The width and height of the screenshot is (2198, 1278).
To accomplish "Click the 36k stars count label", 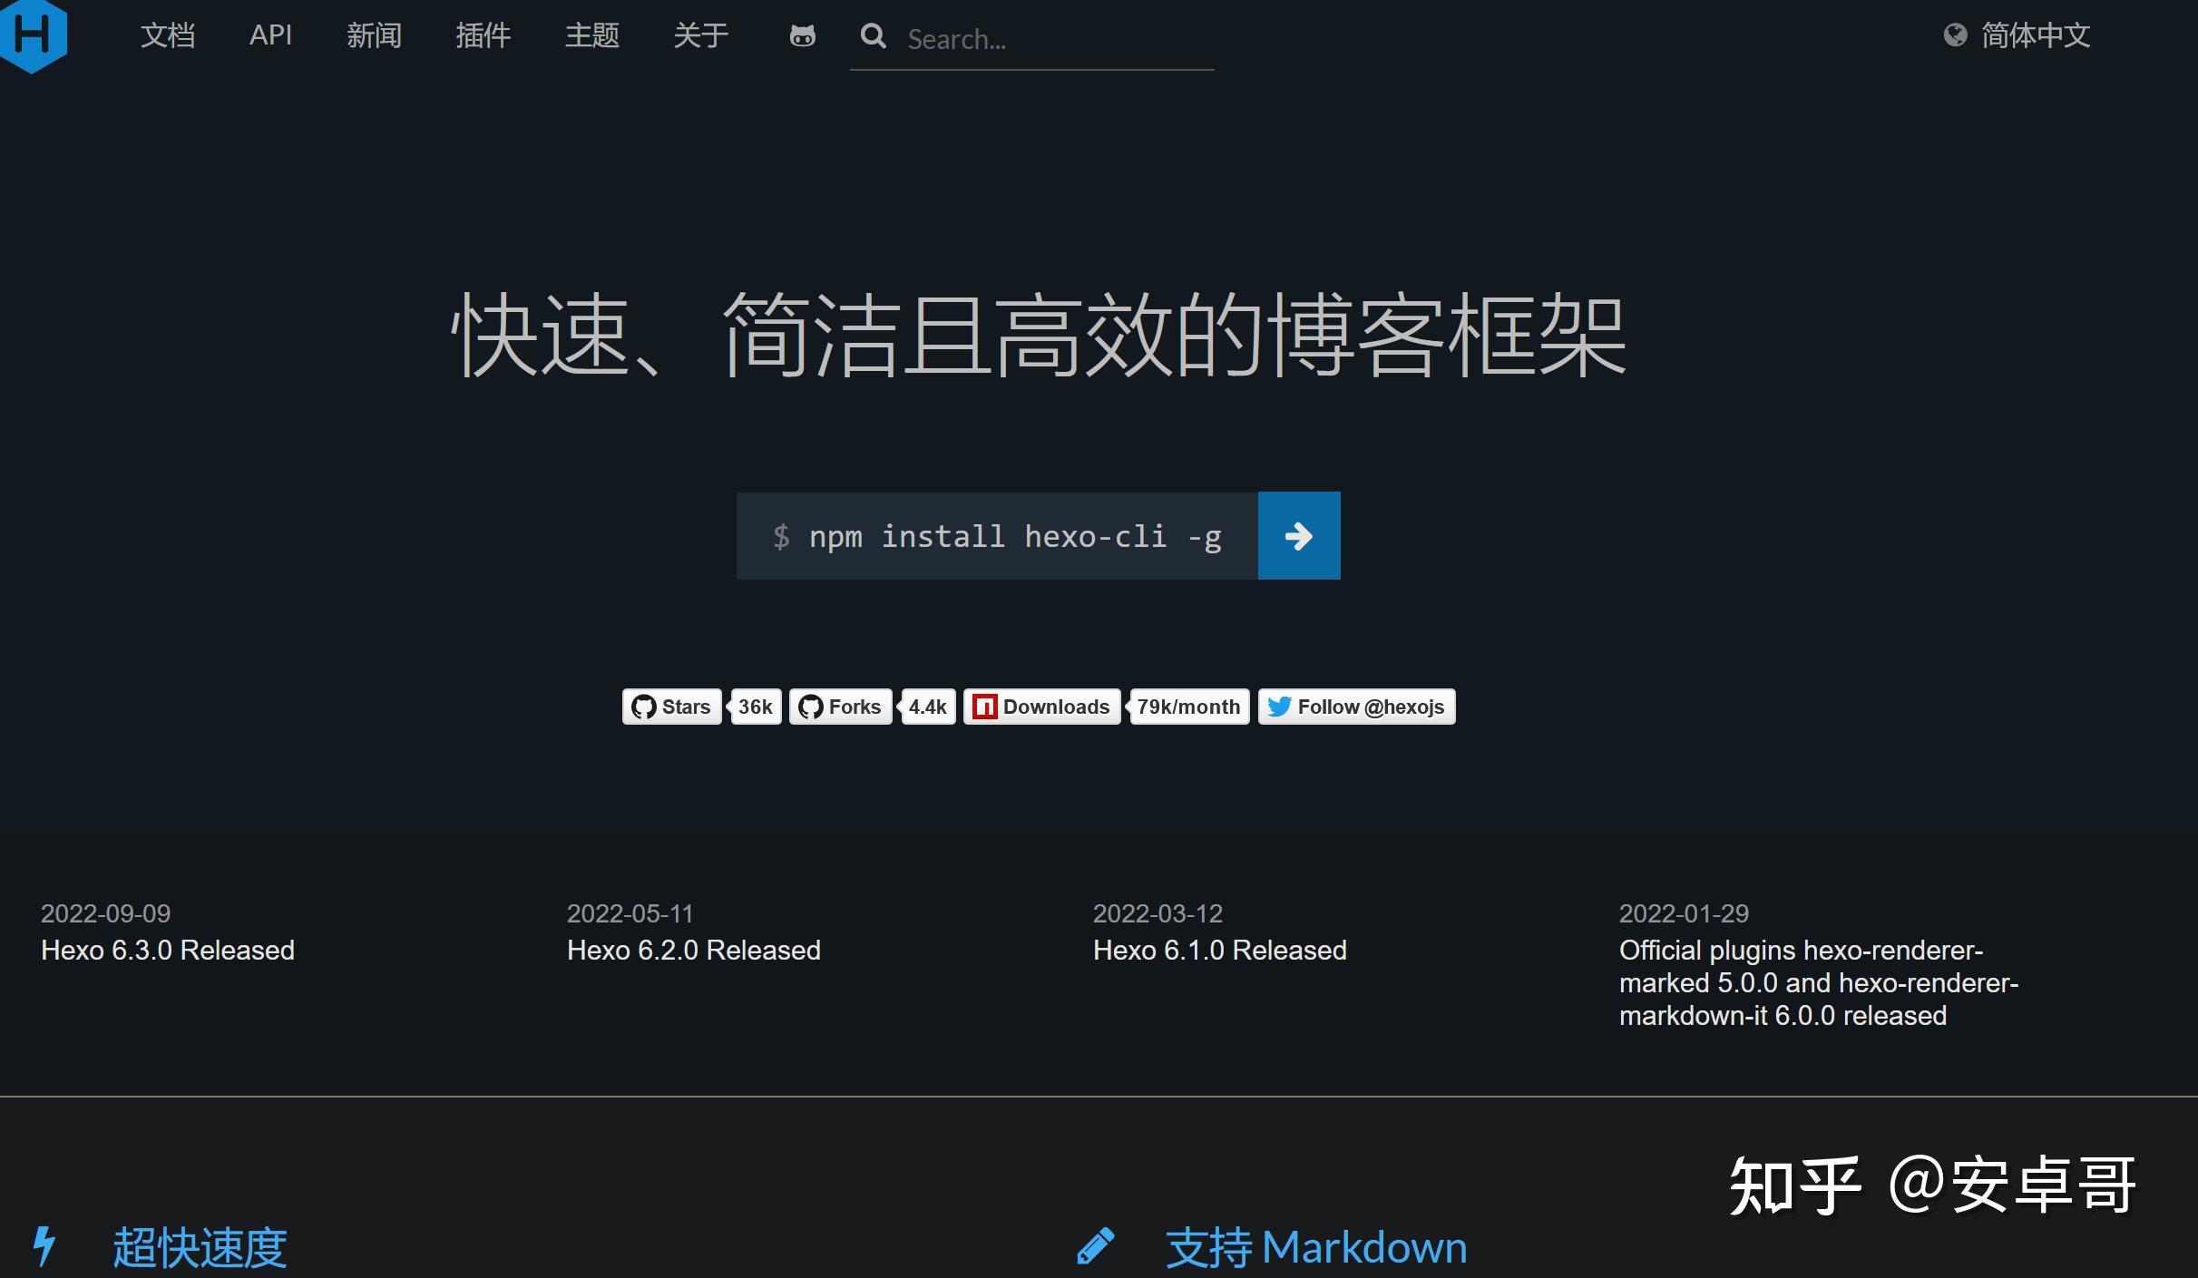I will 754,707.
